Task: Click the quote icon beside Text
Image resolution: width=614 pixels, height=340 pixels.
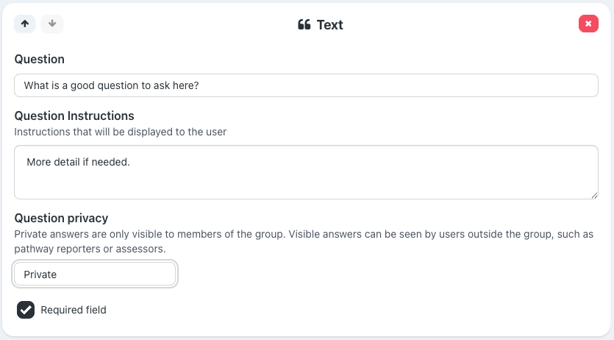Action: [x=304, y=24]
